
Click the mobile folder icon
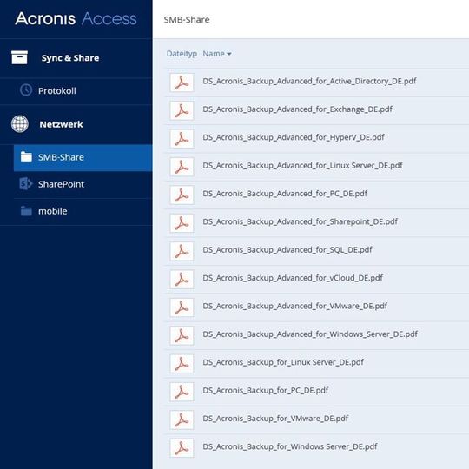pyautogui.click(x=26, y=210)
